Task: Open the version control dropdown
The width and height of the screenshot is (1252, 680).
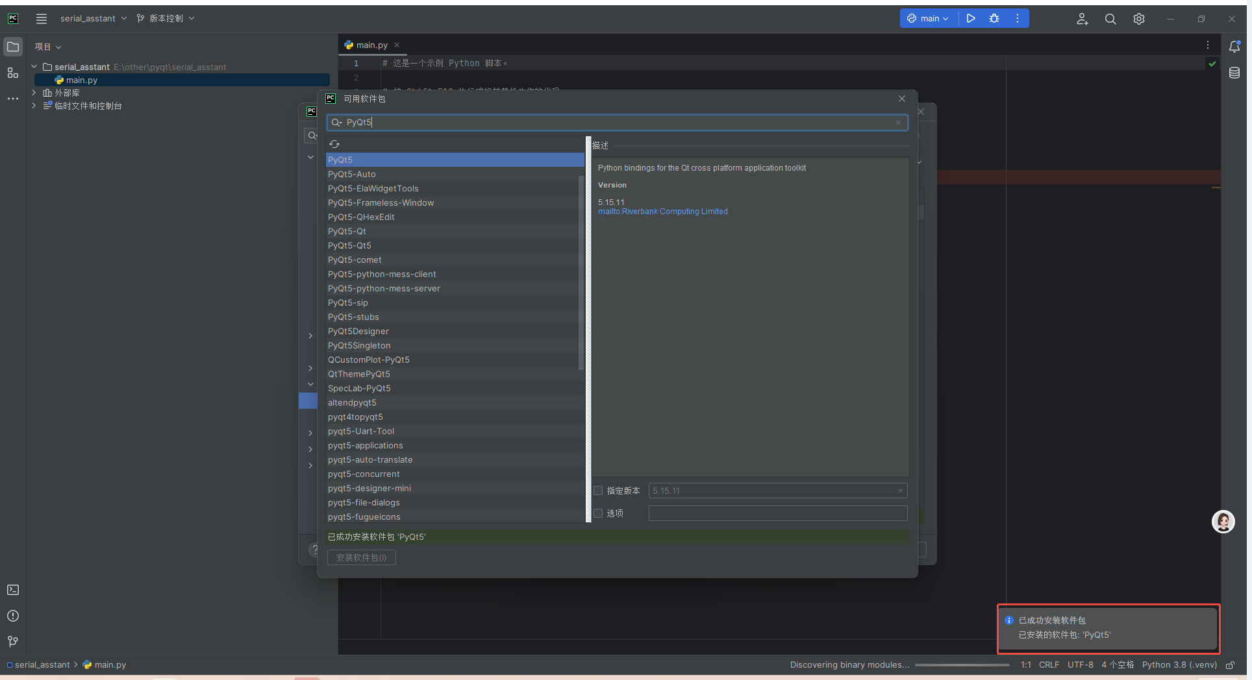Action: pyautogui.click(x=166, y=19)
